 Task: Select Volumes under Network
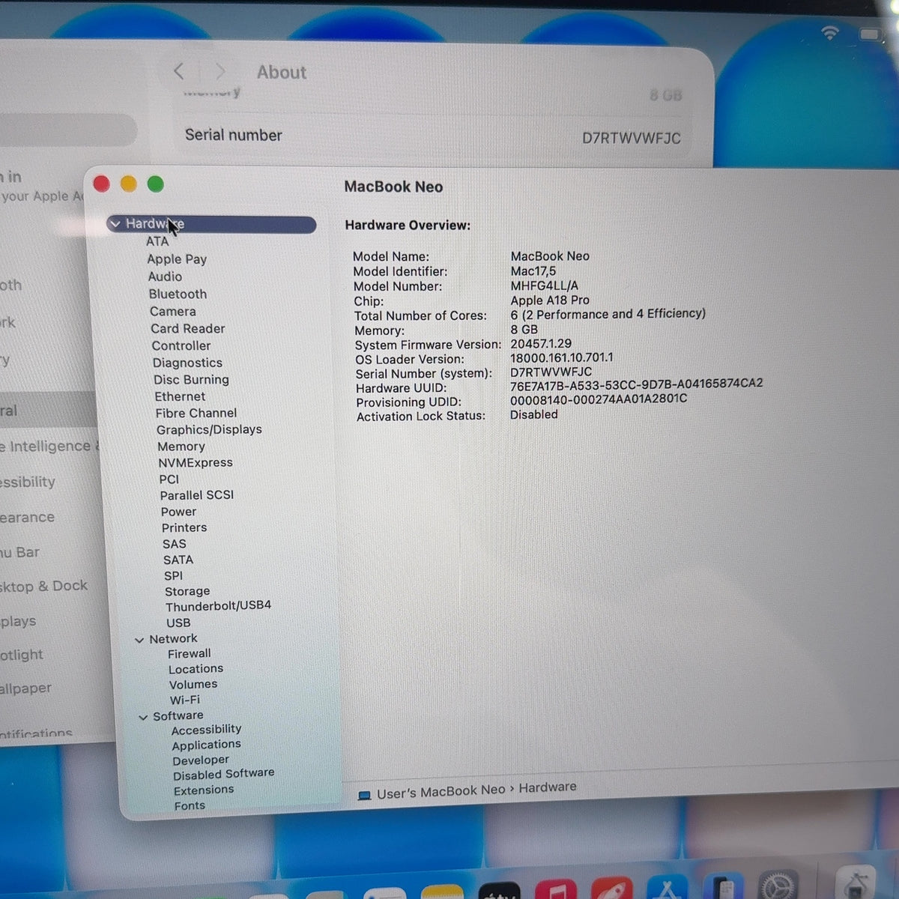pos(193,685)
